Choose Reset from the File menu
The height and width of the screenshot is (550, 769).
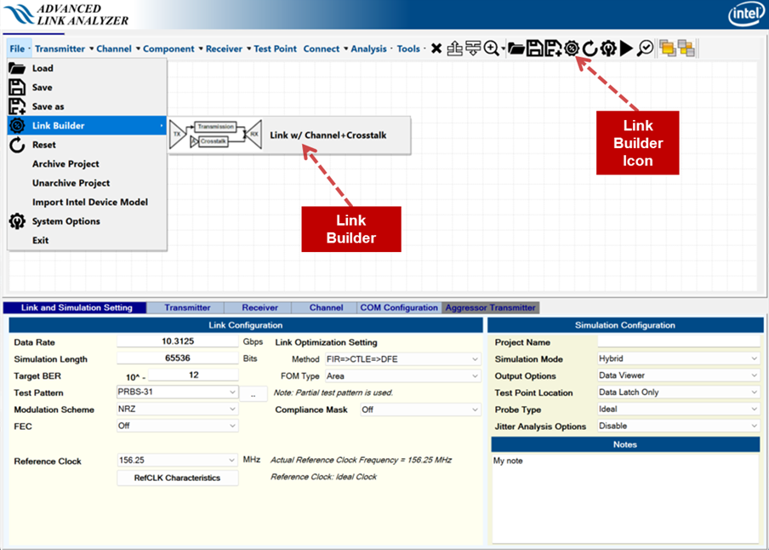tap(88, 145)
